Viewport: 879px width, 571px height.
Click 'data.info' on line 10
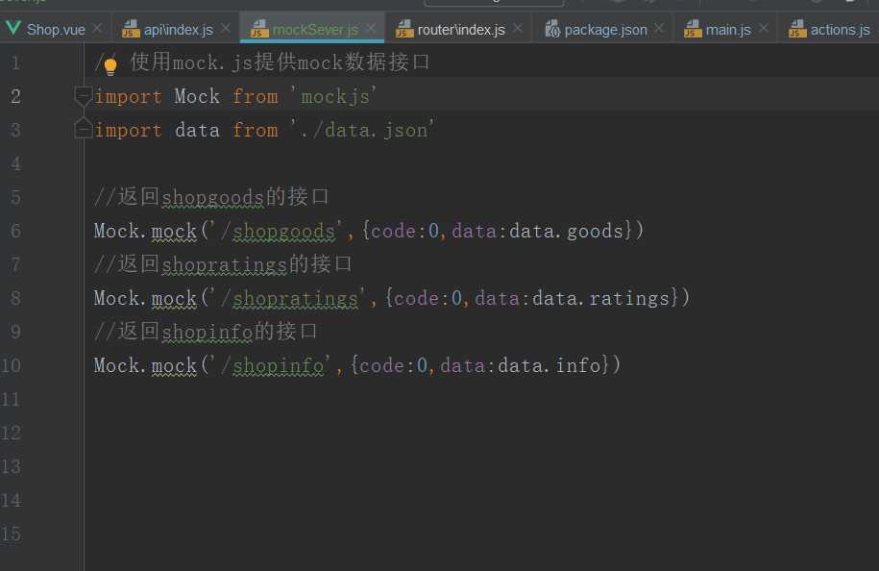point(549,365)
